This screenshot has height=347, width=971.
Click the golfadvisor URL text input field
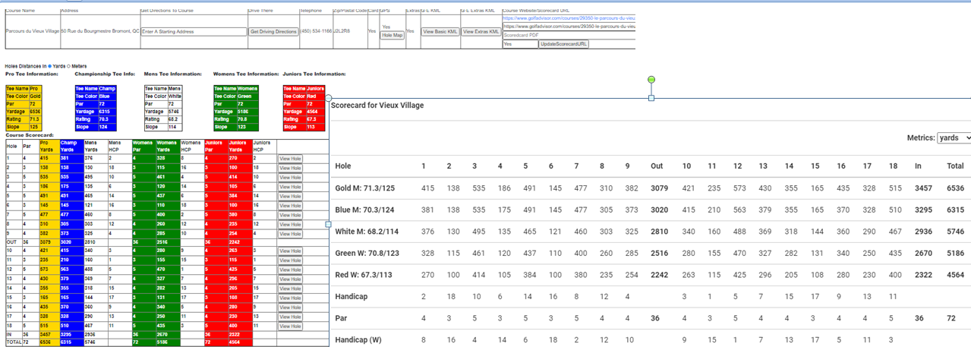569,26
